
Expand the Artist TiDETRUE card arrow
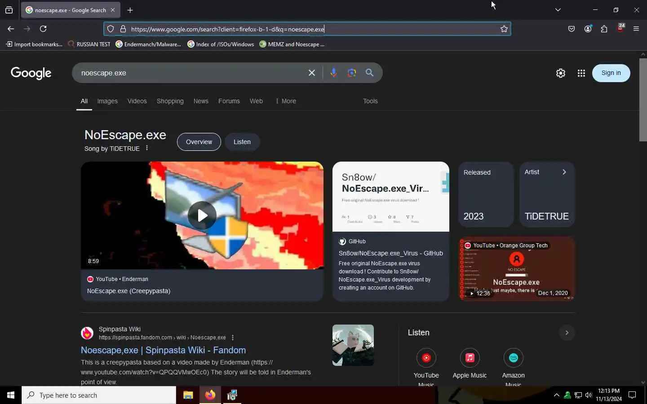click(x=564, y=172)
